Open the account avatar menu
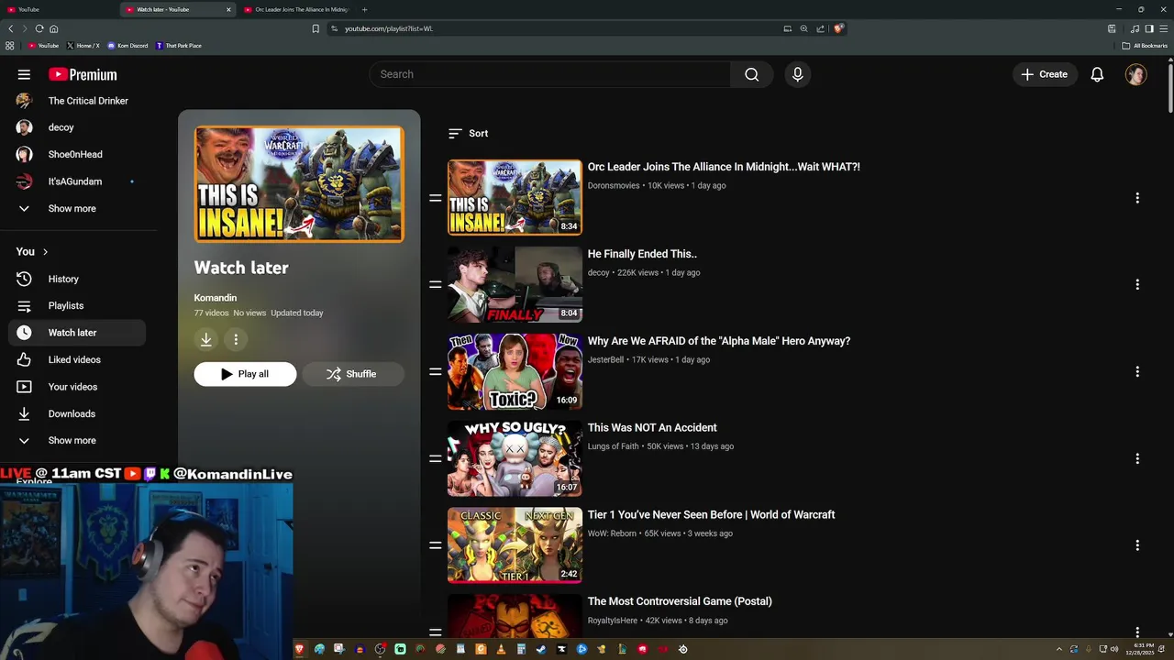The height and width of the screenshot is (660, 1174). [x=1135, y=74]
